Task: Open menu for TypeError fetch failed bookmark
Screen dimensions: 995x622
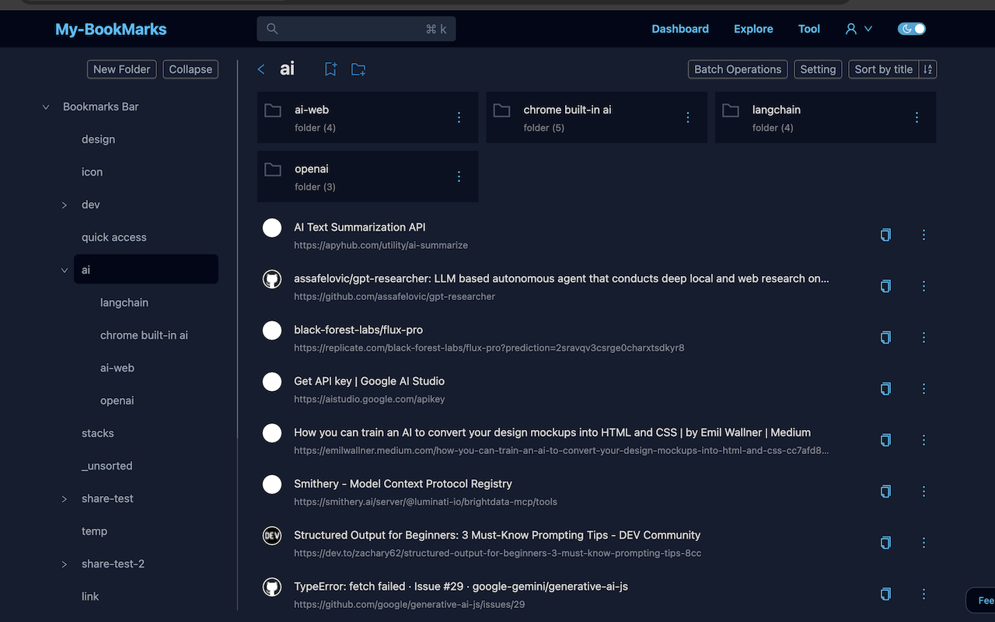Action: [923, 594]
